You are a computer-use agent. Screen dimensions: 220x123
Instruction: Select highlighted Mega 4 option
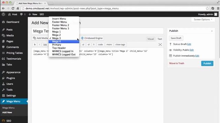pos(64,42)
